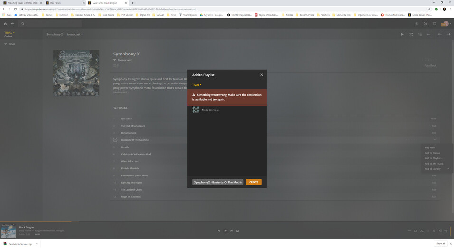This screenshot has width=454, height=248.
Task: Open the Digital Art bookmark folder
Action: tap(143, 15)
